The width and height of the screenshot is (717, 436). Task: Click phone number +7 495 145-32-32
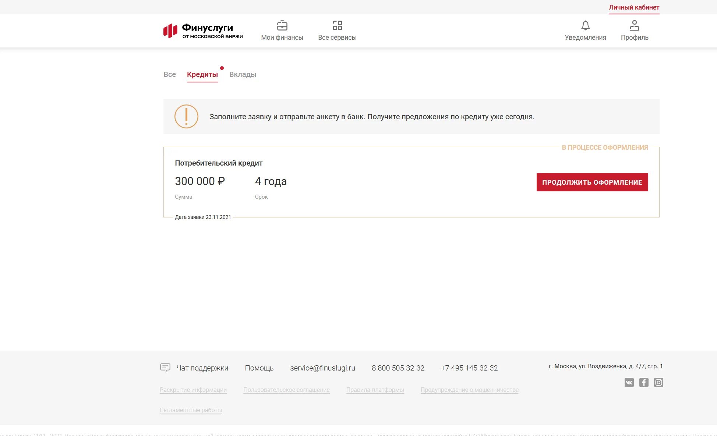coord(469,368)
